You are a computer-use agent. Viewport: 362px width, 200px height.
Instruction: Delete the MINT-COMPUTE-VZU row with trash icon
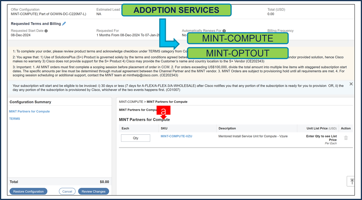pos(346,138)
